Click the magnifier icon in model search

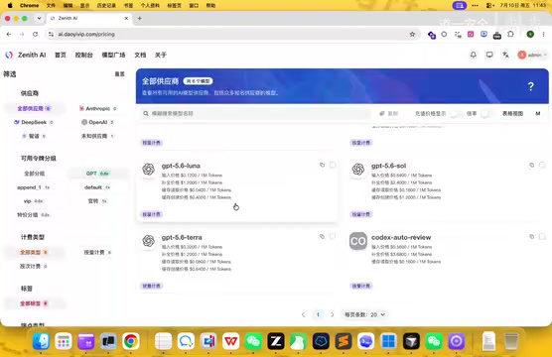point(146,114)
